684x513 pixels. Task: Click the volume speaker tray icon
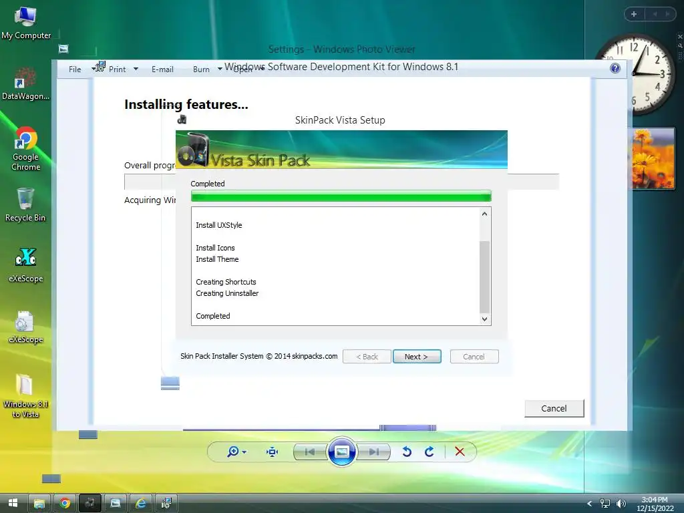621,504
